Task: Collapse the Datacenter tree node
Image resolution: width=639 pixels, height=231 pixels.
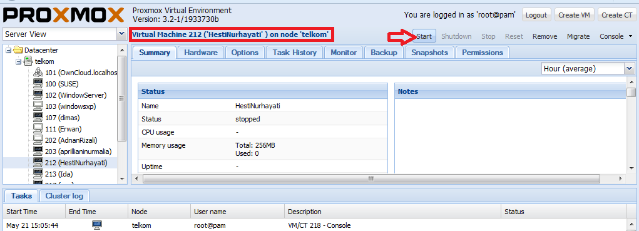Action: point(8,50)
